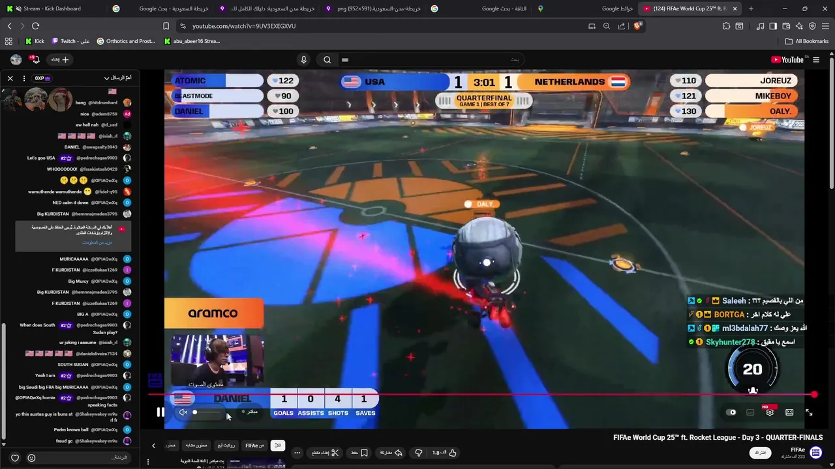The image size is (835, 469).
Task: Click the video title 'FIFAe World Cup 25' text
Action: (x=718, y=438)
